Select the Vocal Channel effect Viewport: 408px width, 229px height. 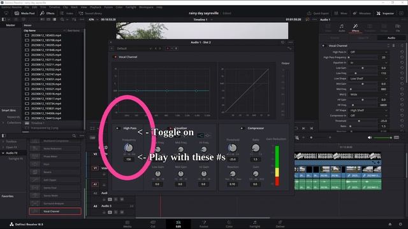55,211
